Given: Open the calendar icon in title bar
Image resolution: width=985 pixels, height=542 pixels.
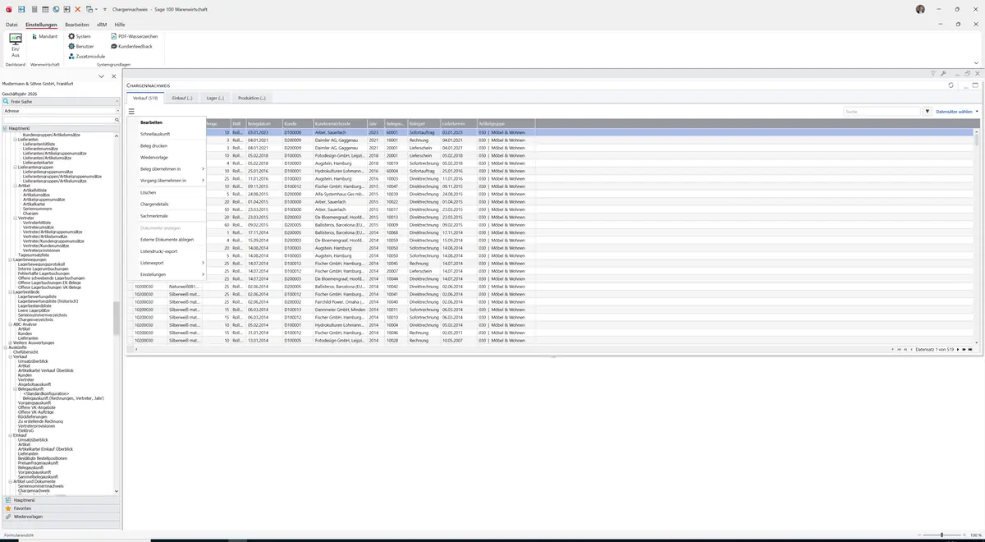Looking at the screenshot, I should 45,9.
